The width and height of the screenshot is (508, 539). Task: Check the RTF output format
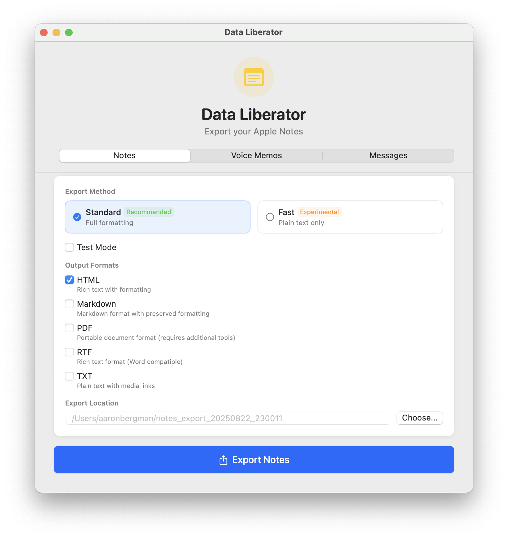point(69,352)
